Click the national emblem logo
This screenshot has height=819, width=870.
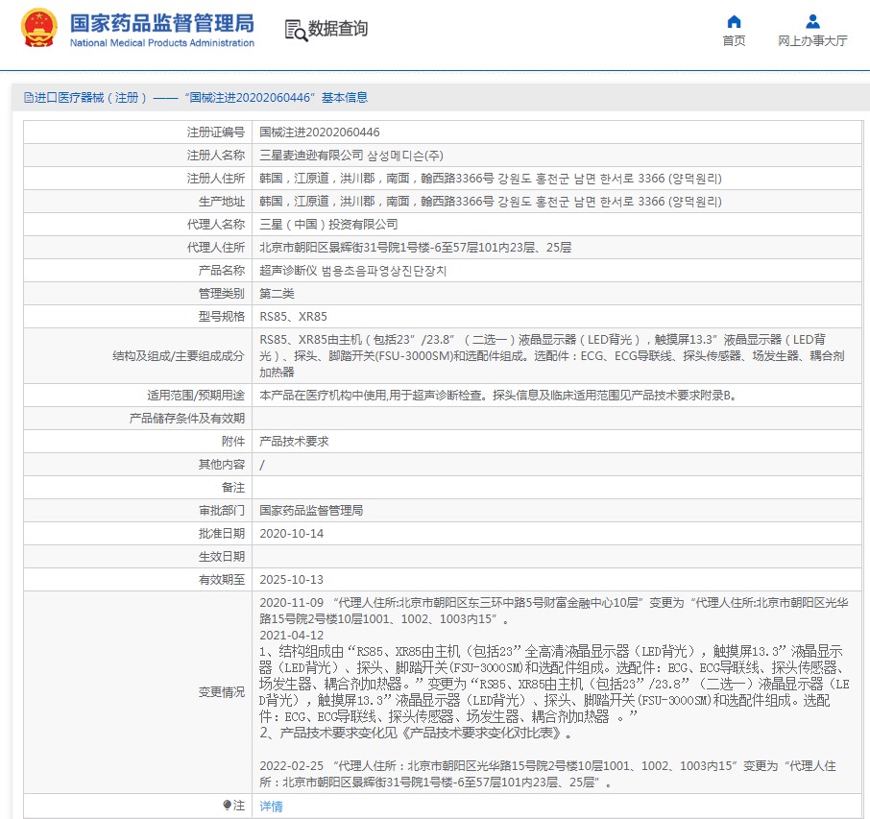click(38, 28)
